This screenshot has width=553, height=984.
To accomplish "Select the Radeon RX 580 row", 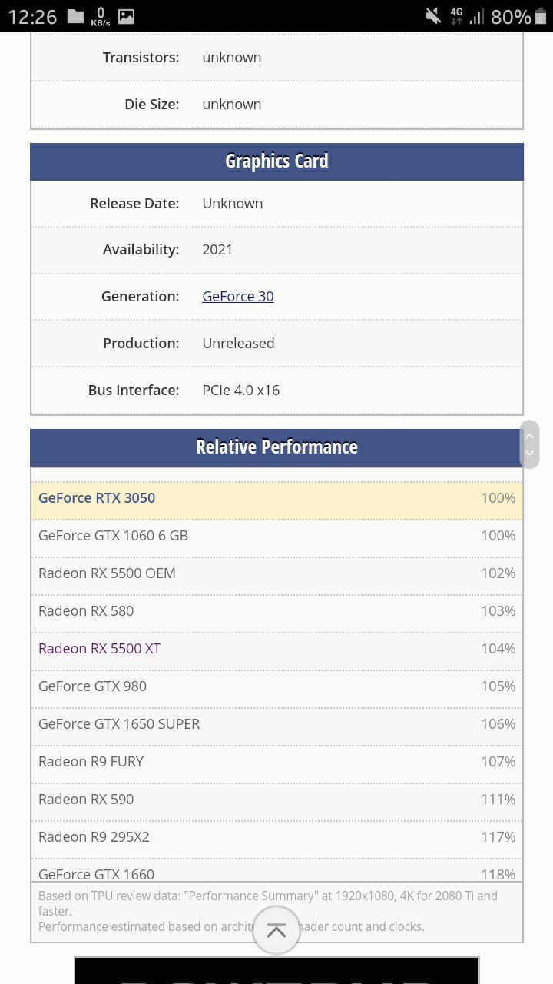I will pos(276,611).
